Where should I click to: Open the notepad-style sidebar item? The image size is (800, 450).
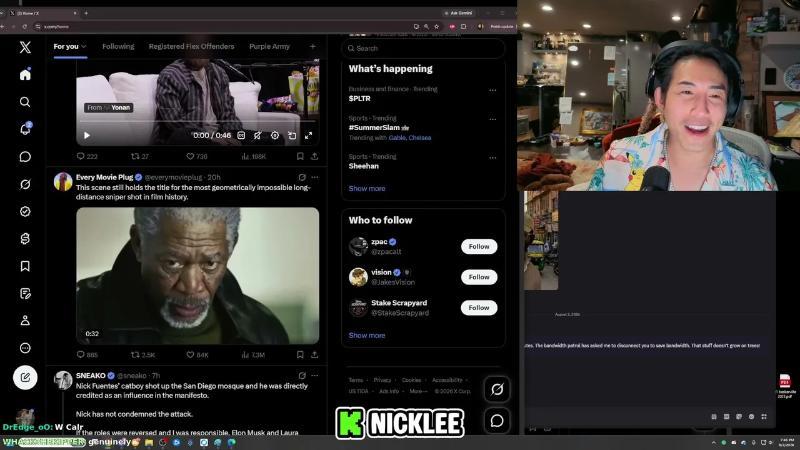pos(25,294)
